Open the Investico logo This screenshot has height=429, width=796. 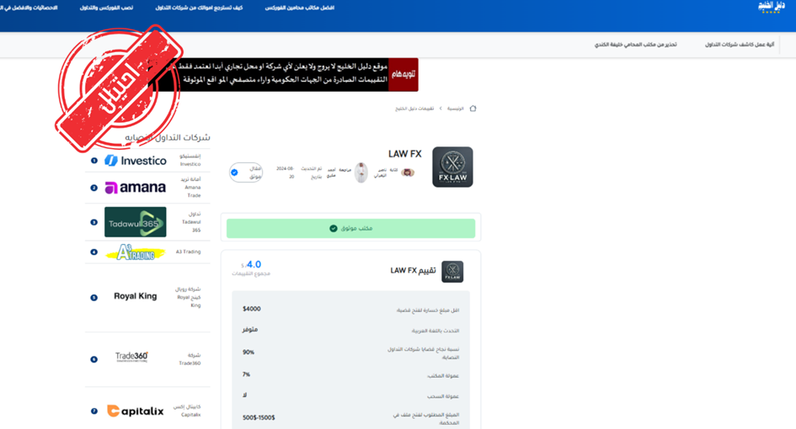136,161
